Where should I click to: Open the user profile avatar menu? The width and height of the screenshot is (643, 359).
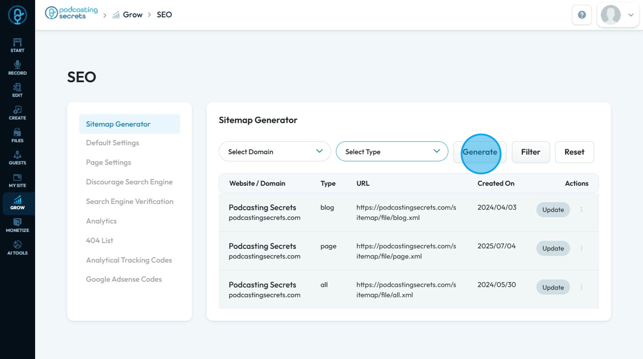(x=618, y=15)
